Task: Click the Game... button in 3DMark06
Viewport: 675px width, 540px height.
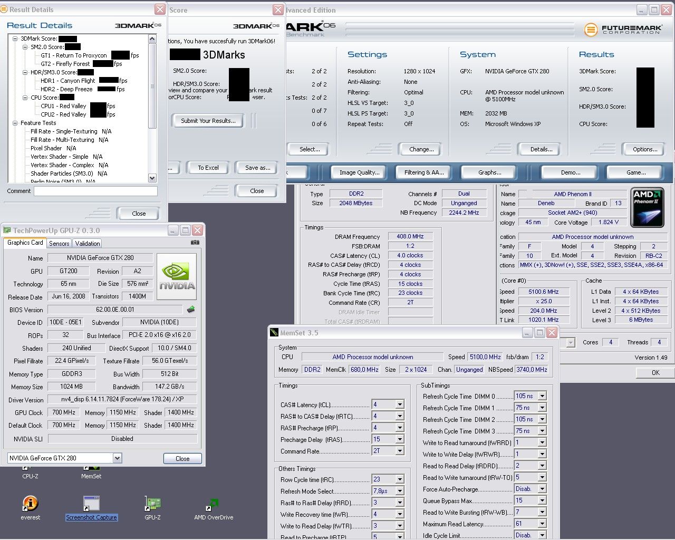Action: (x=636, y=172)
